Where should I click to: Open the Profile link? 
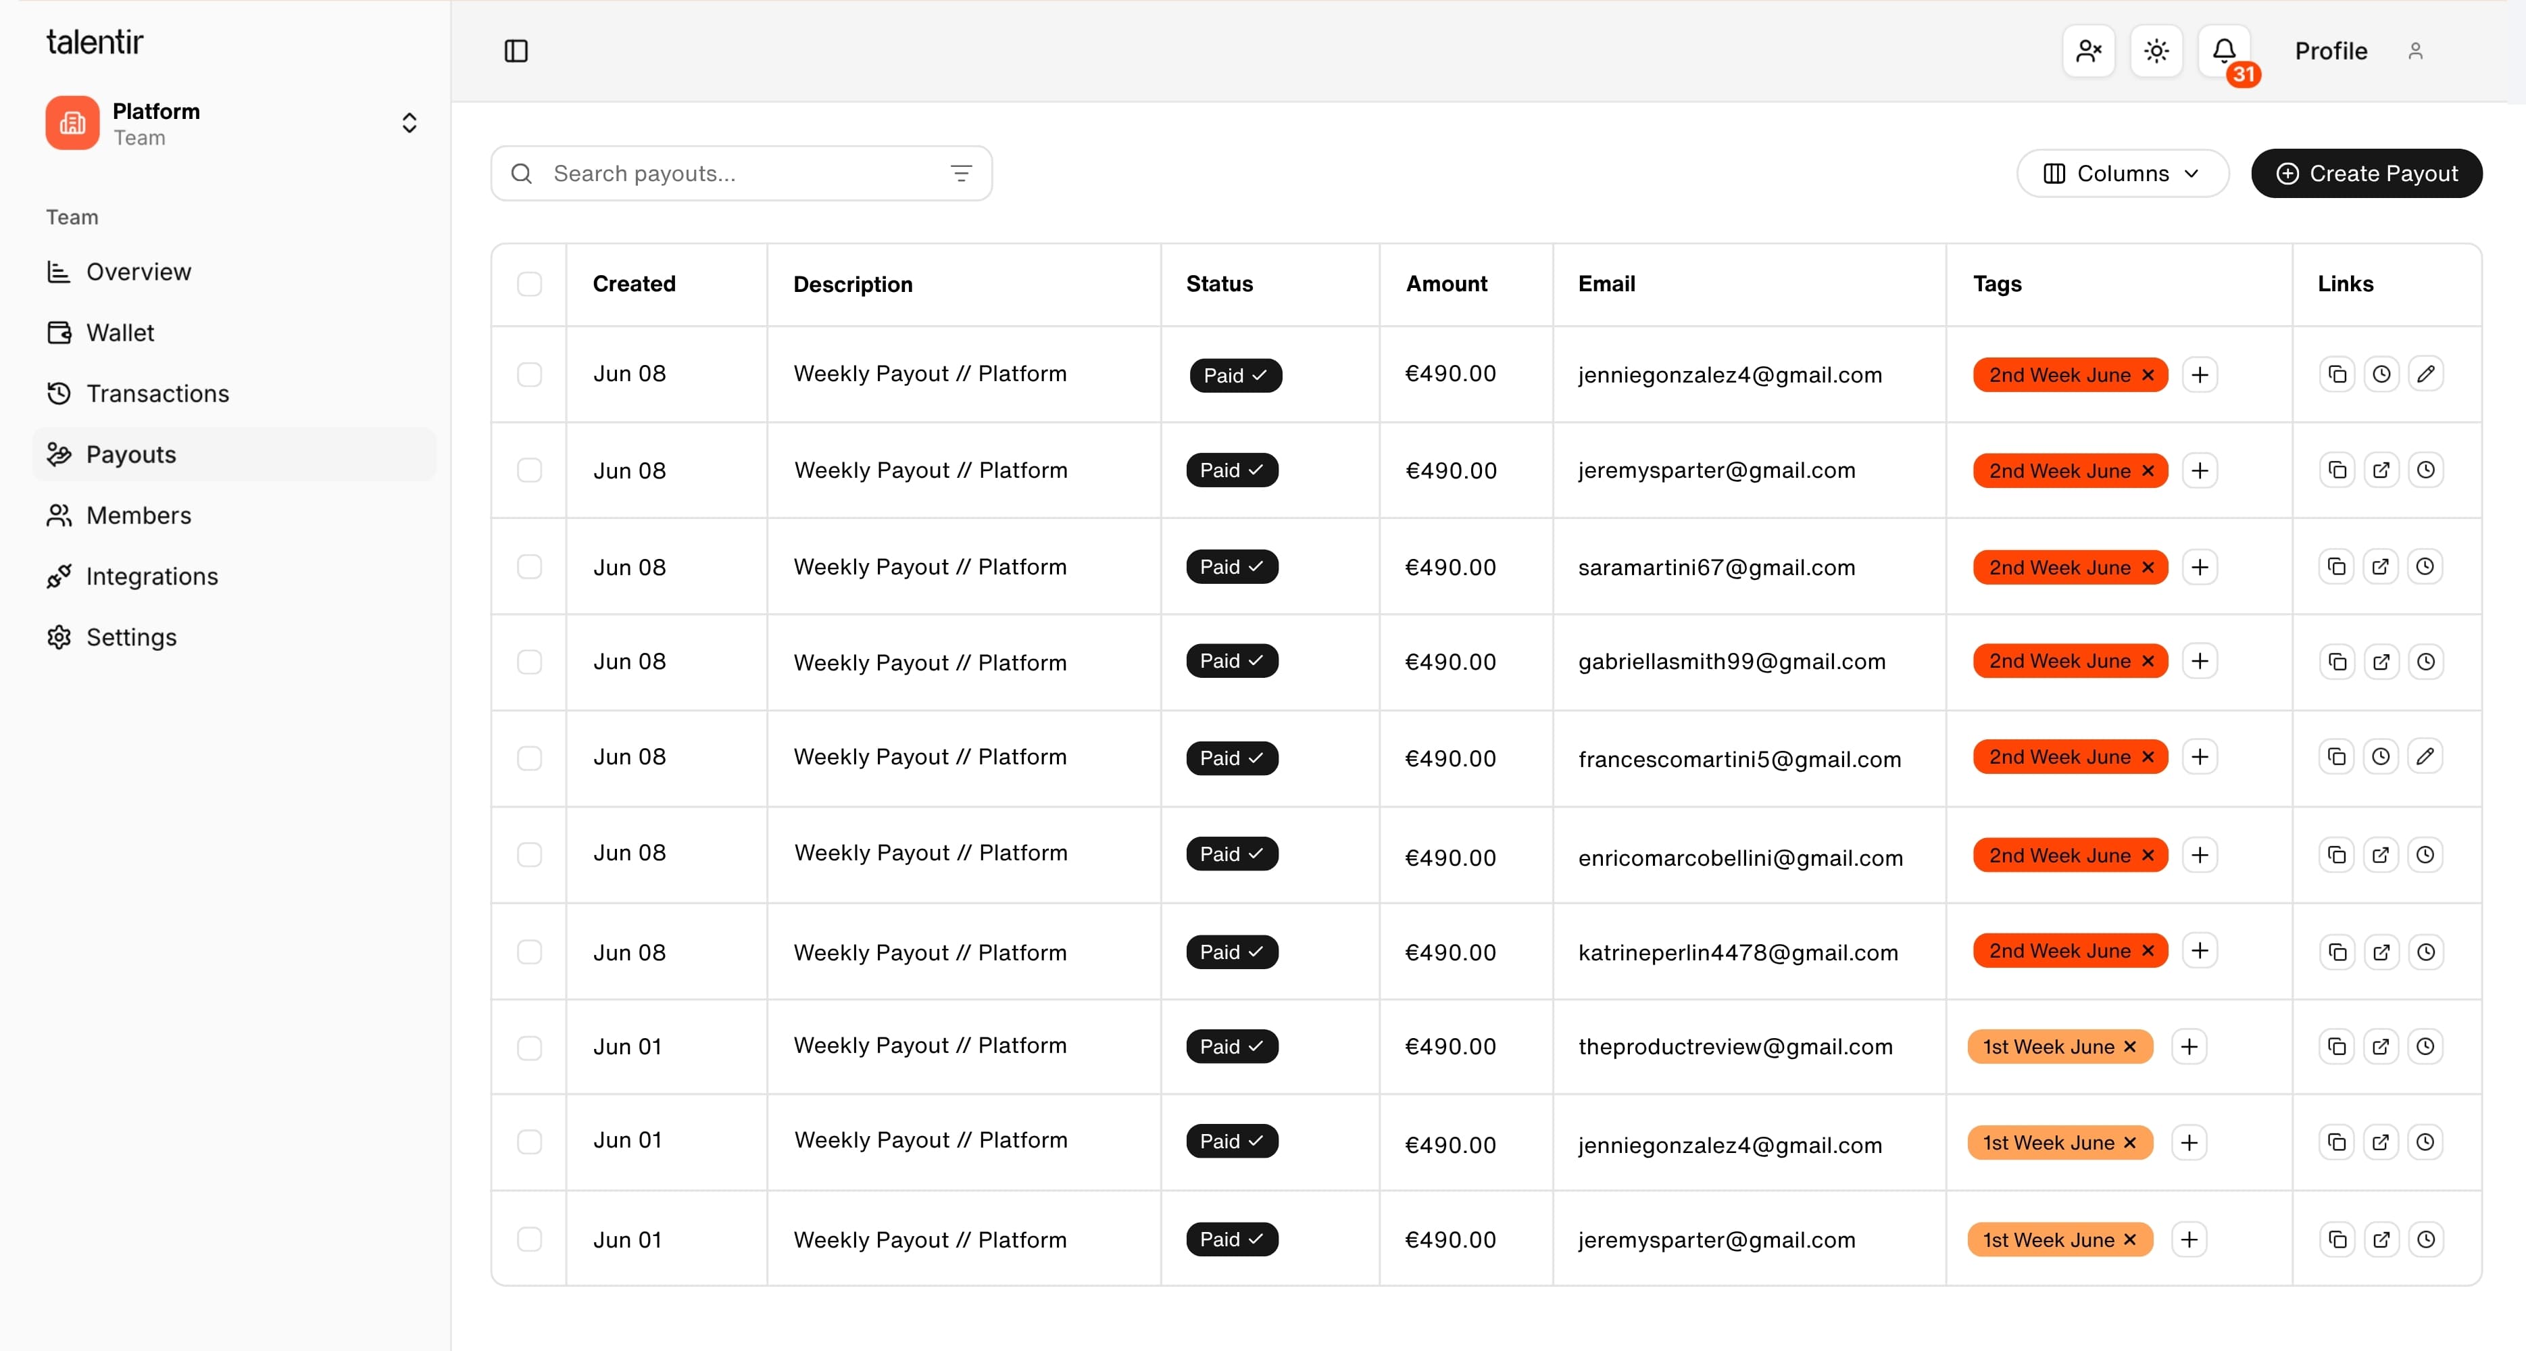click(x=2331, y=51)
